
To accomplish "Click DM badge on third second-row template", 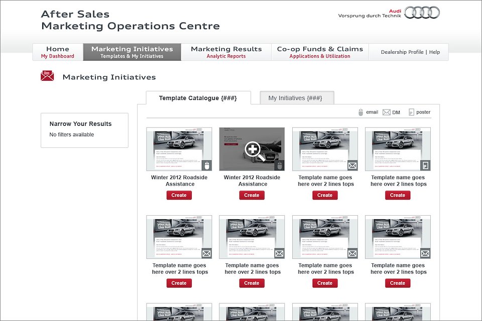I will 352,253.
